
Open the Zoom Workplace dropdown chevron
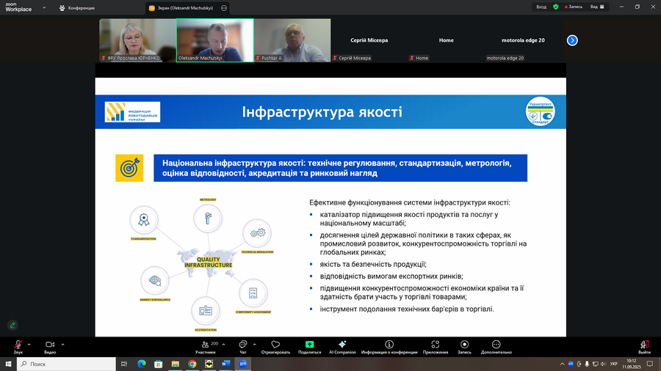coord(44,7)
